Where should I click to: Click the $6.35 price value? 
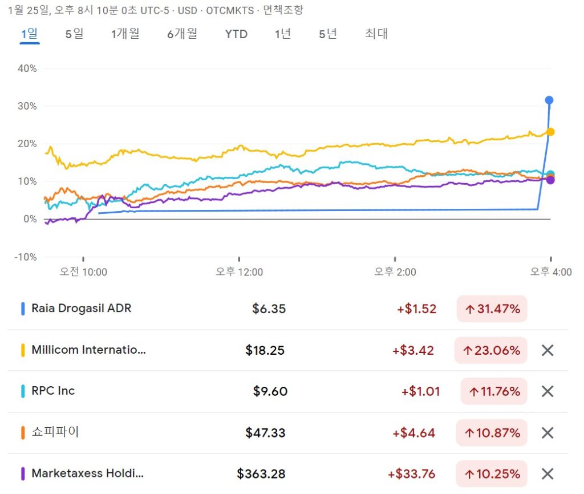(269, 309)
